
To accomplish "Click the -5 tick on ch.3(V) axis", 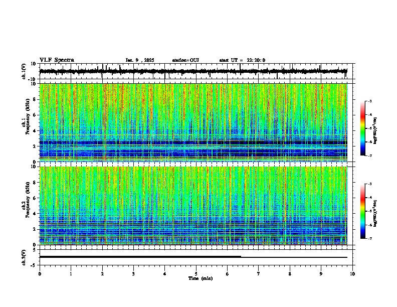I will coord(34,265).
